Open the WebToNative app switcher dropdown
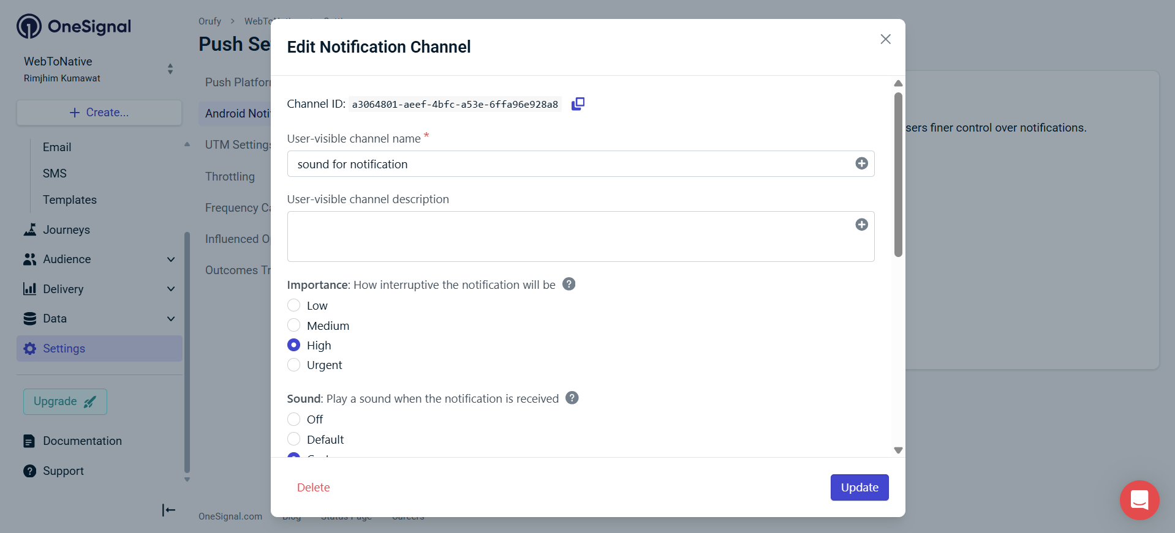 point(170,69)
